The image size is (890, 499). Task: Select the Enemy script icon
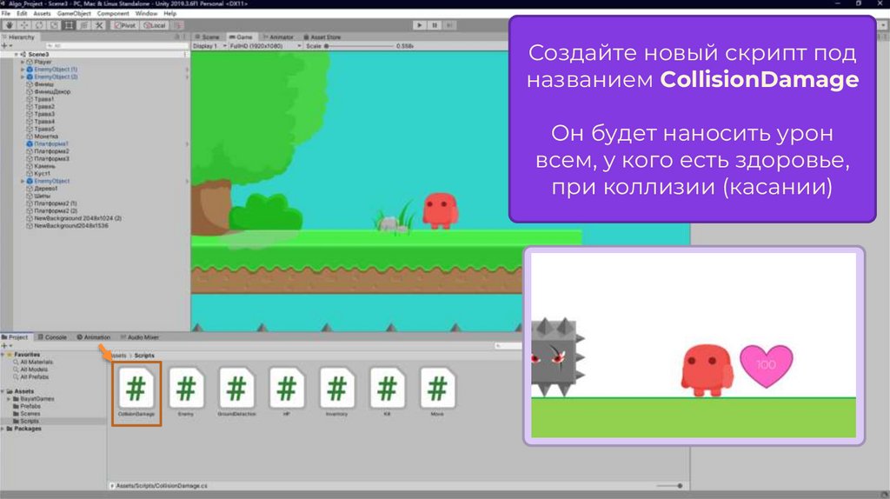(x=186, y=389)
